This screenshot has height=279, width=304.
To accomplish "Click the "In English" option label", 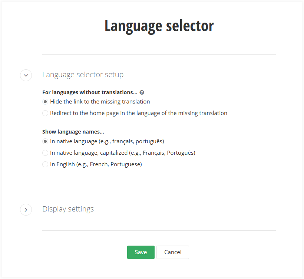I will pyautogui.click(x=96, y=164).
